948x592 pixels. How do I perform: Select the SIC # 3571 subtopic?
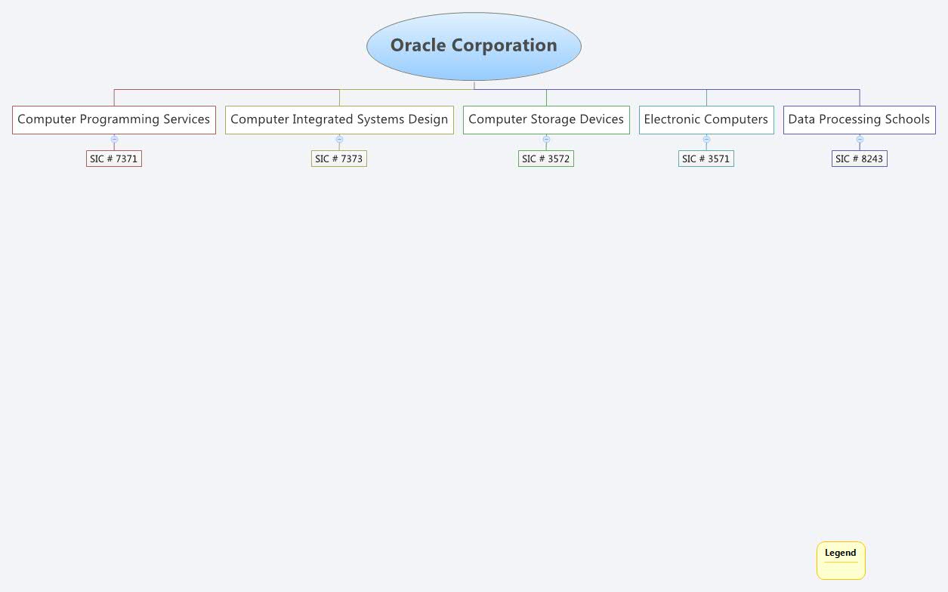pos(706,159)
